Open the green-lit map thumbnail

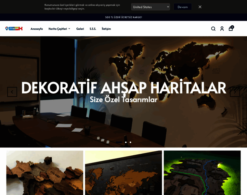pyautogui.click(x=202, y=173)
